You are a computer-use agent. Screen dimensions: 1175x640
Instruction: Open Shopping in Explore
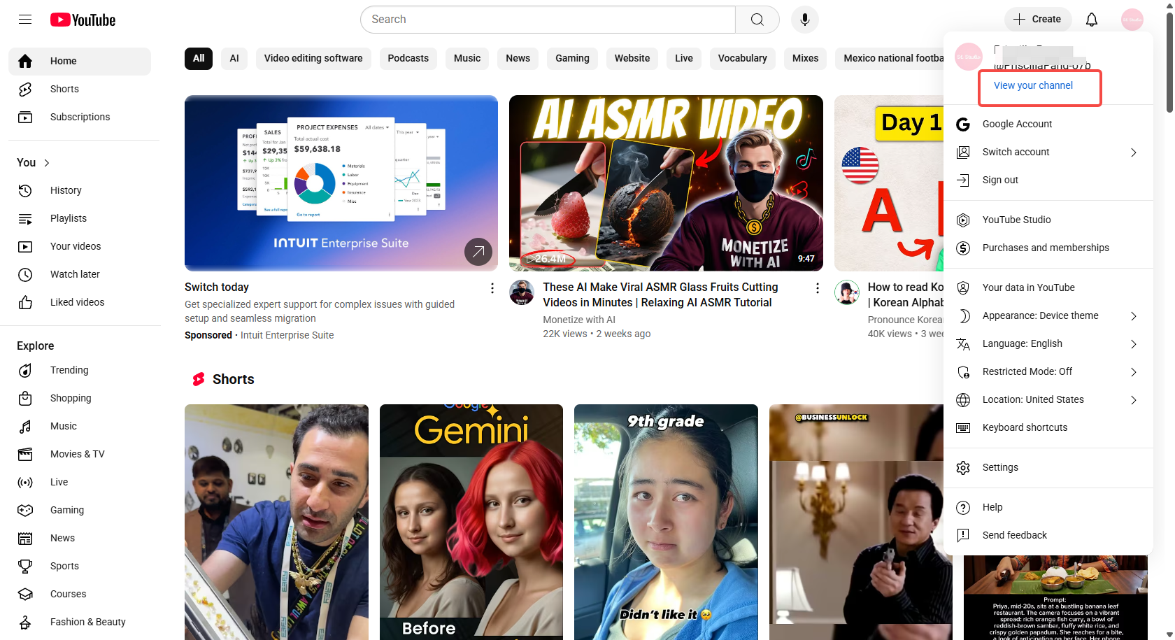[80, 398]
